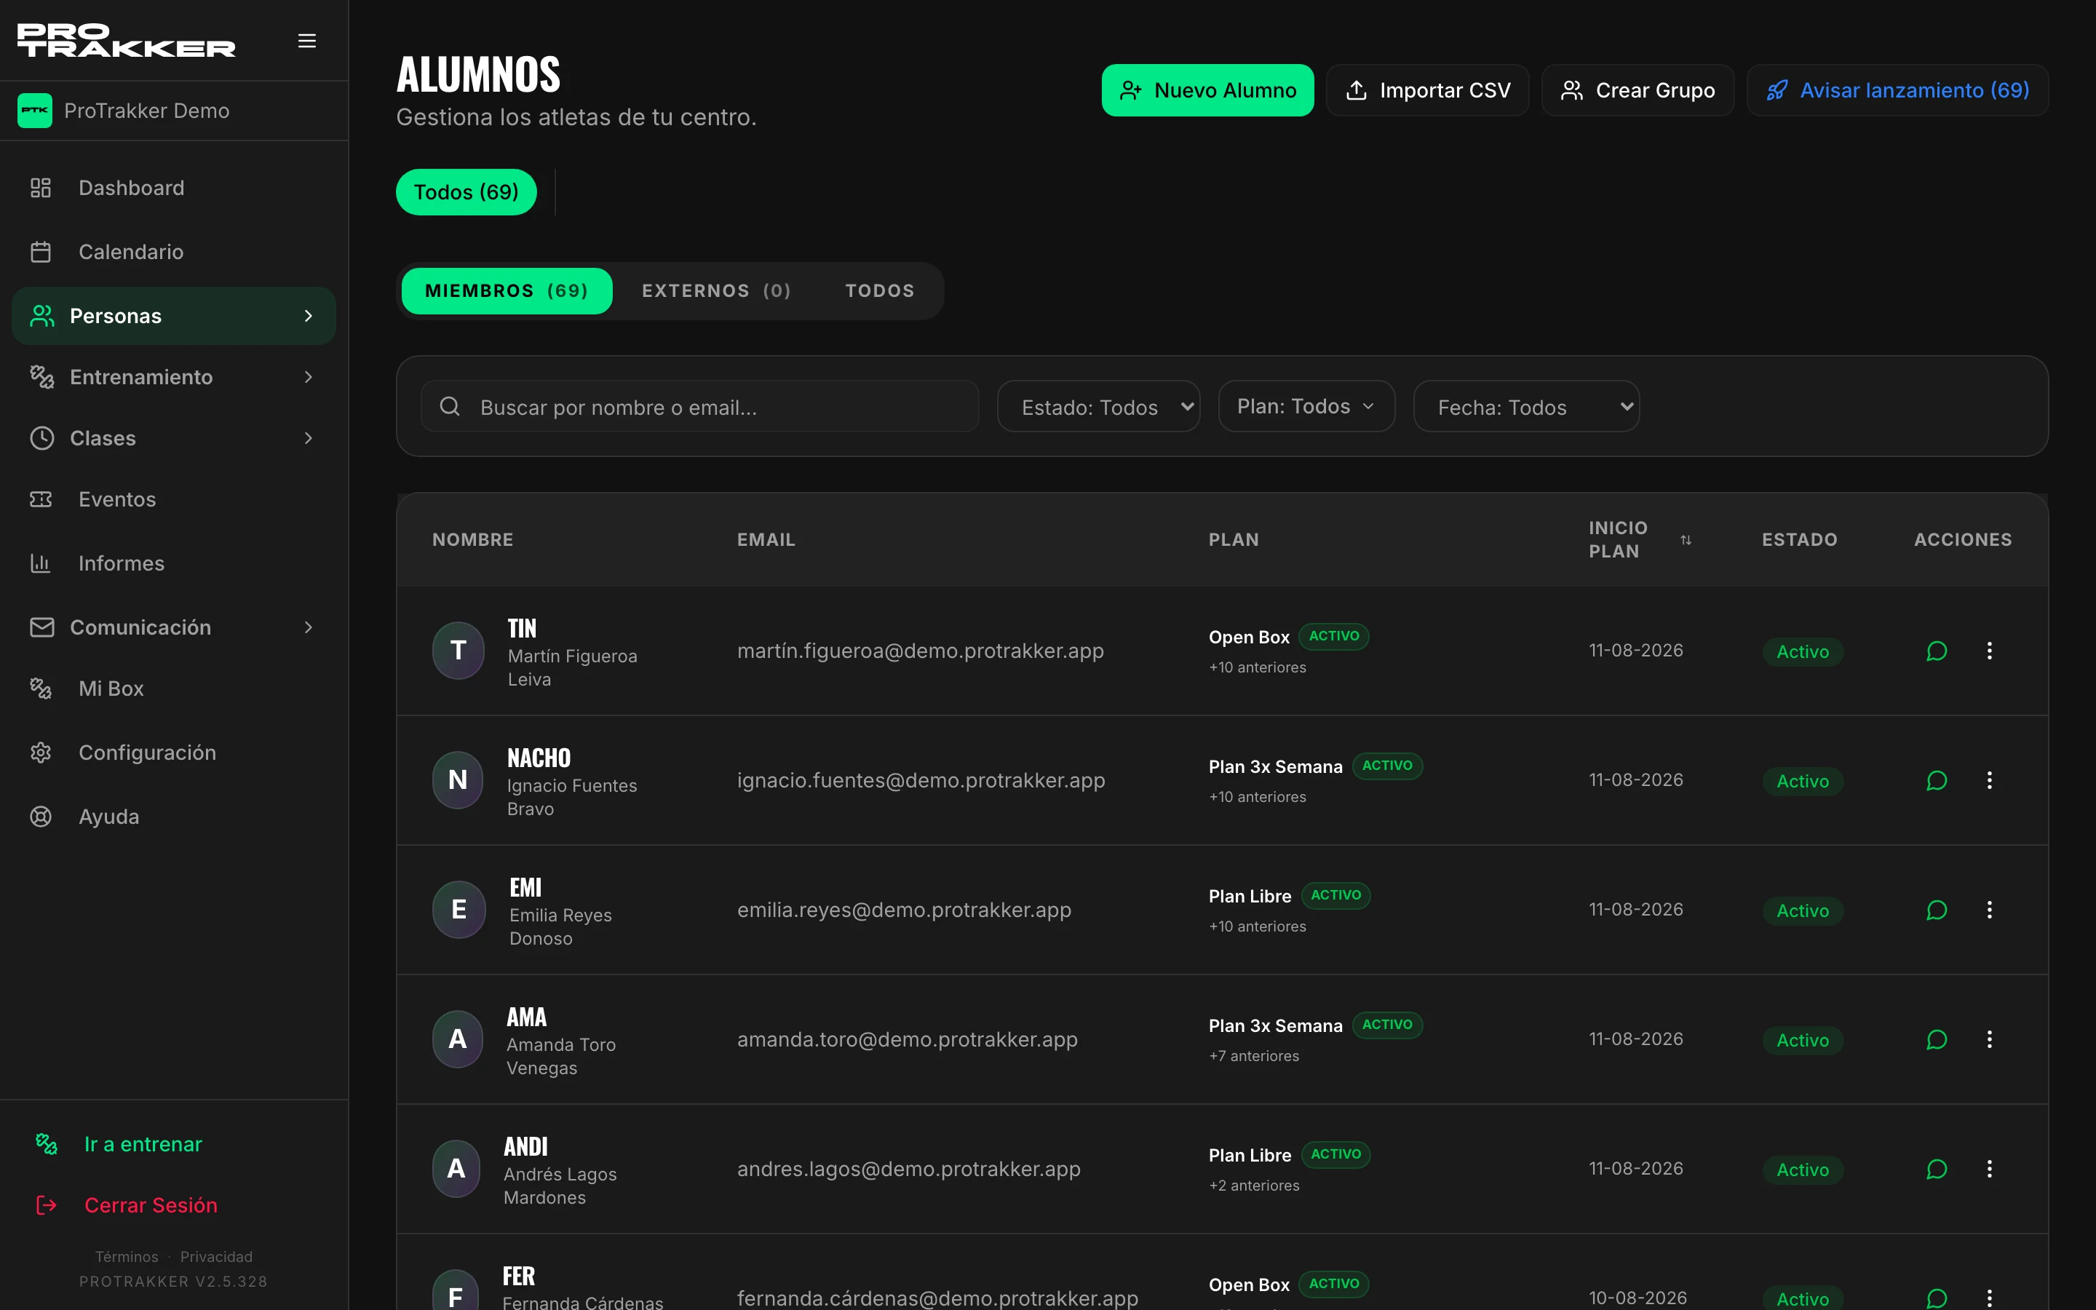This screenshot has width=2096, height=1310.
Task: Open Fecha: Todos dropdown
Action: coord(1526,406)
